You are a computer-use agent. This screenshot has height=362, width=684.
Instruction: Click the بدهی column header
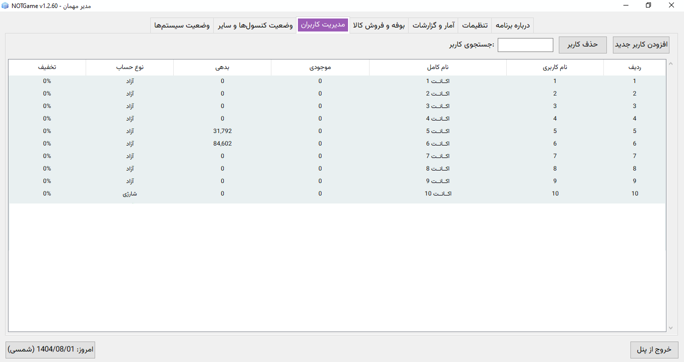click(222, 67)
